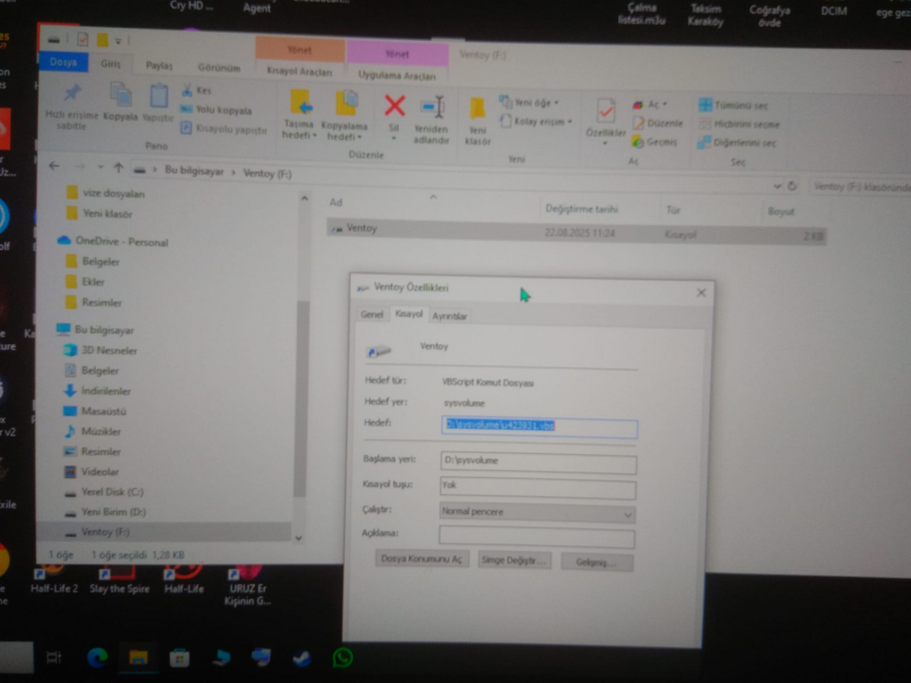Click the Başlama yeri input field
This screenshot has height=683, width=911.
tap(538, 463)
